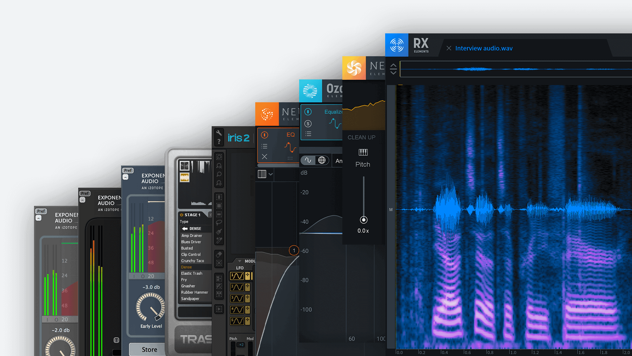632x356 pixels.
Task: Collapse blue Exponential Audio plugin with minus
Action: point(126,177)
